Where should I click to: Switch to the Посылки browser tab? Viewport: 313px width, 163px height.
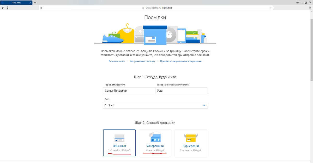[x=16, y=3]
